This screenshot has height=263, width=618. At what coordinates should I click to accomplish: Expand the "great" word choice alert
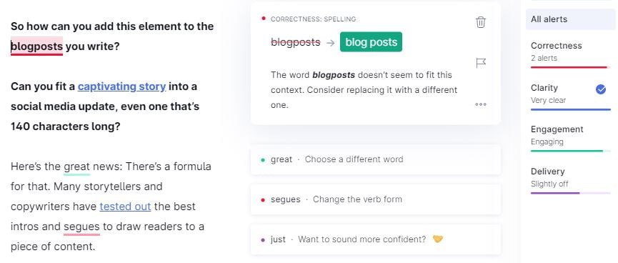pyautogui.click(x=376, y=159)
